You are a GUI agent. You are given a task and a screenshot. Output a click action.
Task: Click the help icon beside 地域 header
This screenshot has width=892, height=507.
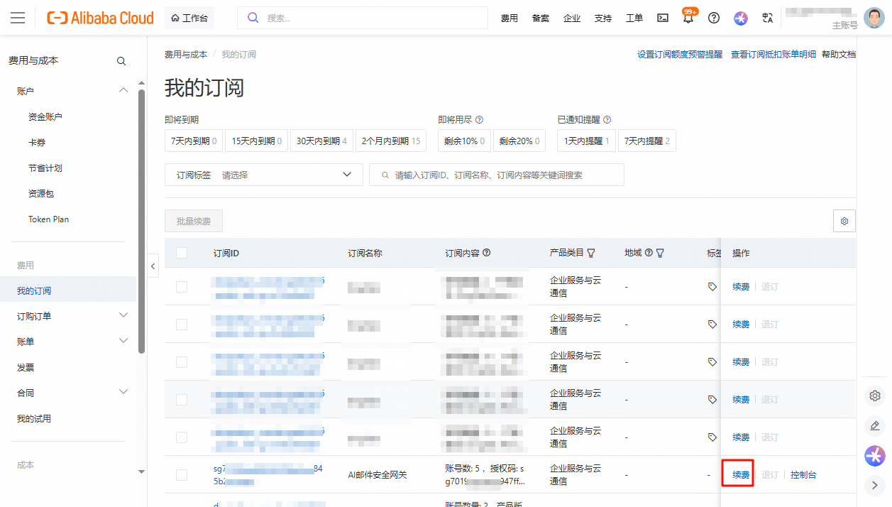coord(649,253)
